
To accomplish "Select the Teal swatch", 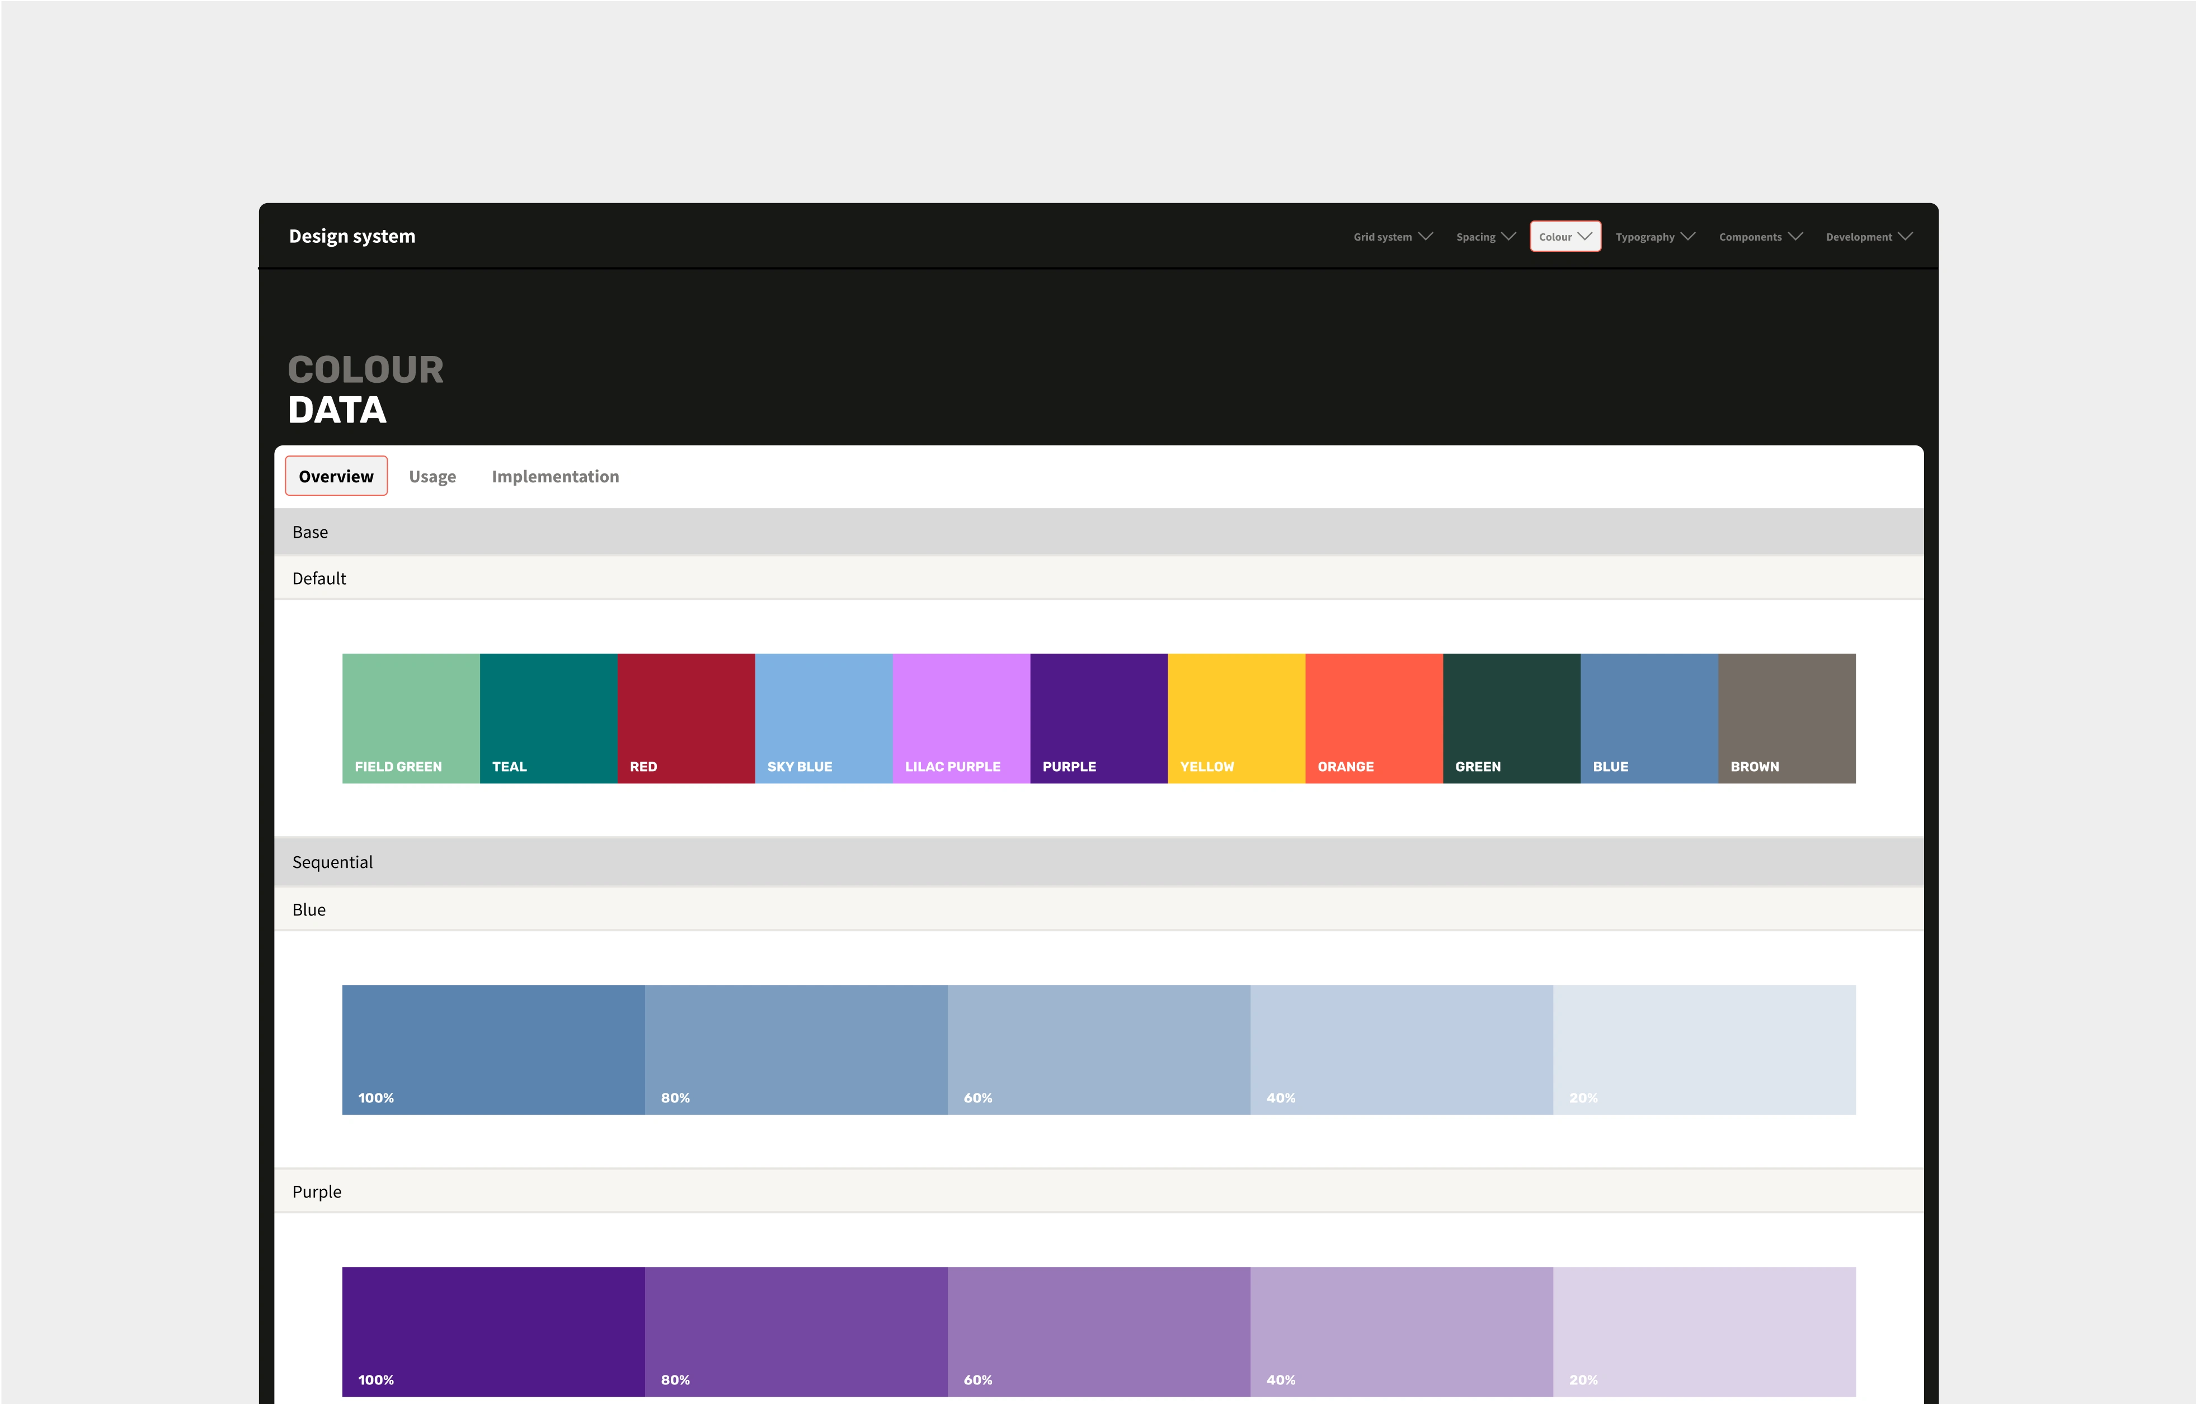I will click(x=548, y=718).
